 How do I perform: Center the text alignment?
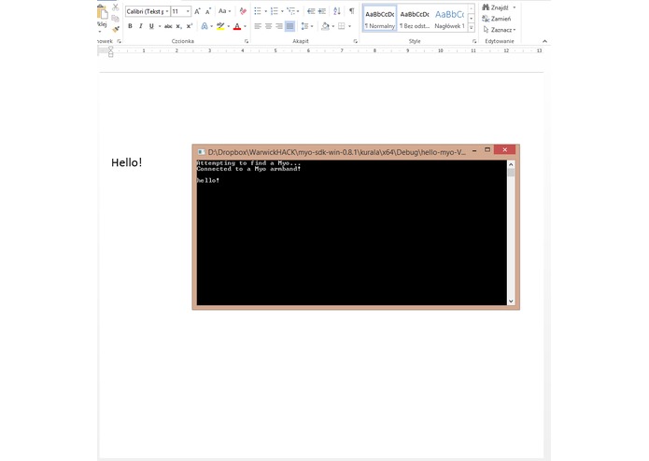tap(268, 26)
